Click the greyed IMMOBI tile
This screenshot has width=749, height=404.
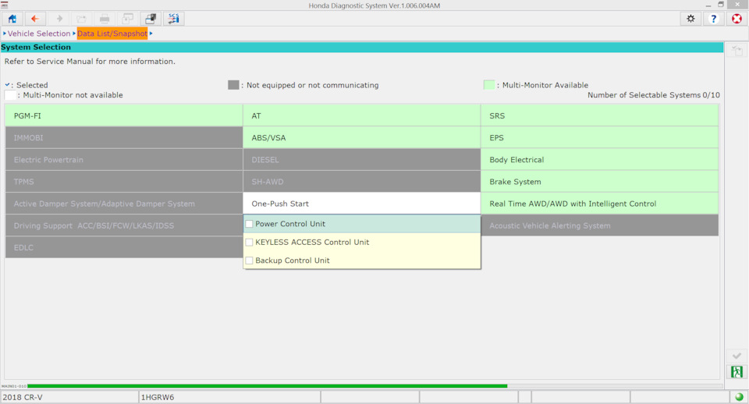tap(124, 137)
